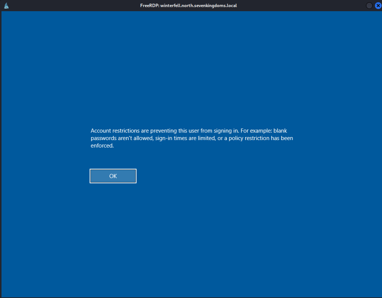Click the FreeRDP application icon in title bar
The width and height of the screenshot is (382, 298).
(x=6, y=5)
